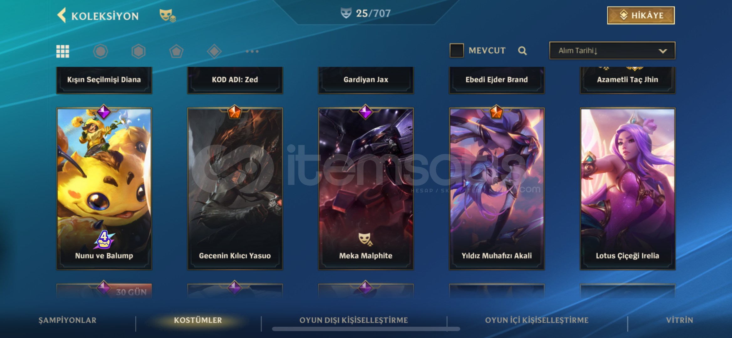Select the diamond rarity filter icon

(x=214, y=51)
